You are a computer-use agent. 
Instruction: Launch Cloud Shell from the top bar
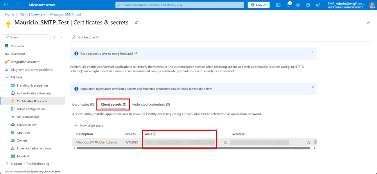[x=278, y=5]
